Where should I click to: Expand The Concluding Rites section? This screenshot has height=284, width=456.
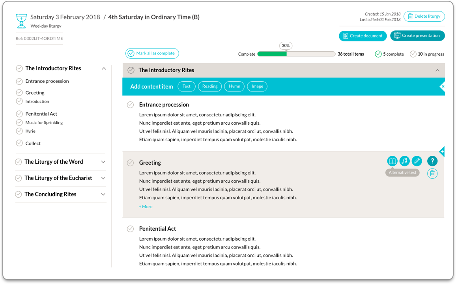coord(103,194)
